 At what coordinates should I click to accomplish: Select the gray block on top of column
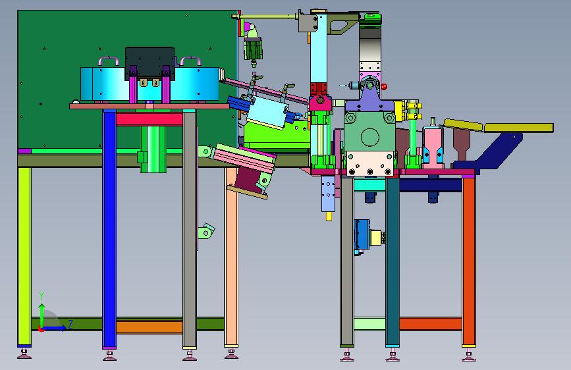[x=308, y=23]
